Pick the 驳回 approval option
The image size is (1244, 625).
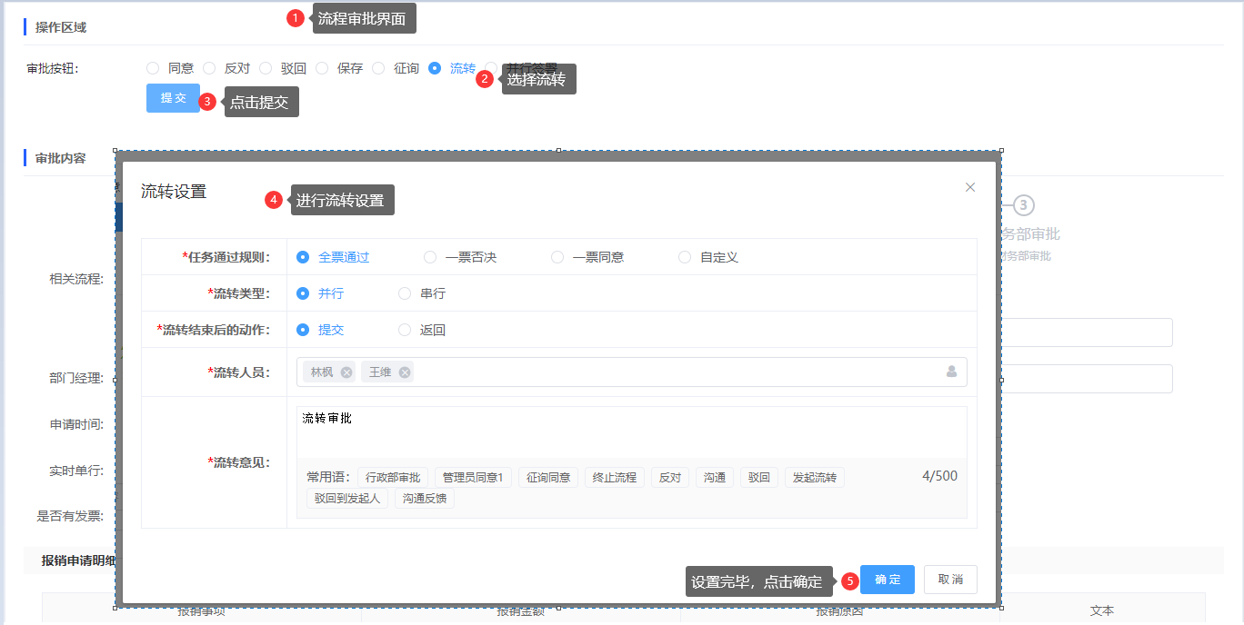pos(266,68)
